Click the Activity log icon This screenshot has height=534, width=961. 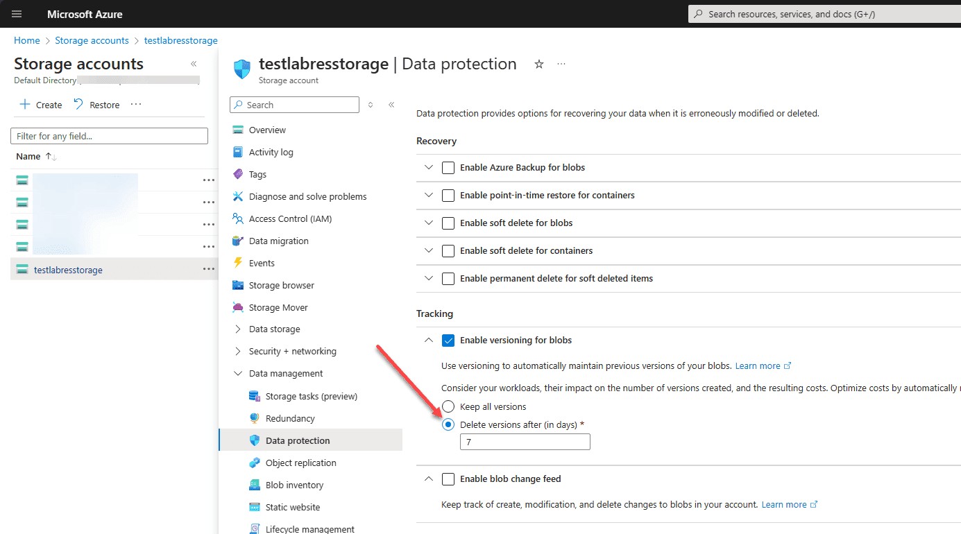(x=238, y=152)
